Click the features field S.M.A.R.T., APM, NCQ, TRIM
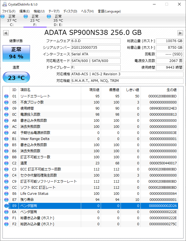This screenshot has width=186, height=241. (x=127, y=81)
